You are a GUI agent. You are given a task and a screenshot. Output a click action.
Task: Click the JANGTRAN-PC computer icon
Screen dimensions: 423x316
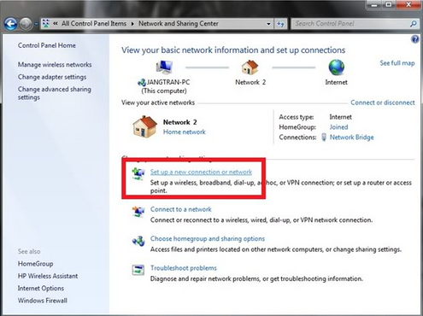pyautogui.click(x=164, y=67)
